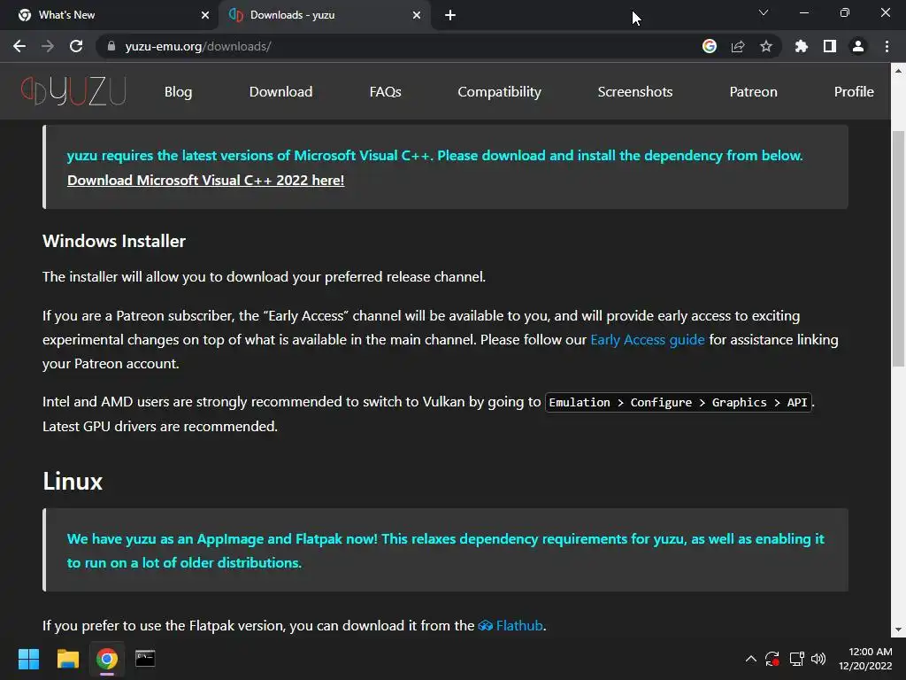Open the Google icon in address bar

pos(710,46)
